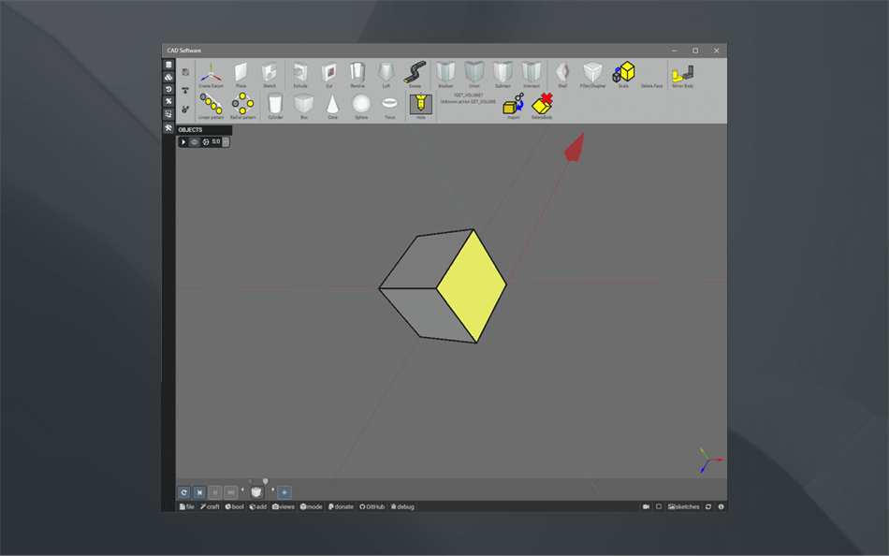
Task: Open the GitHub repository link
Action: [x=372, y=506]
